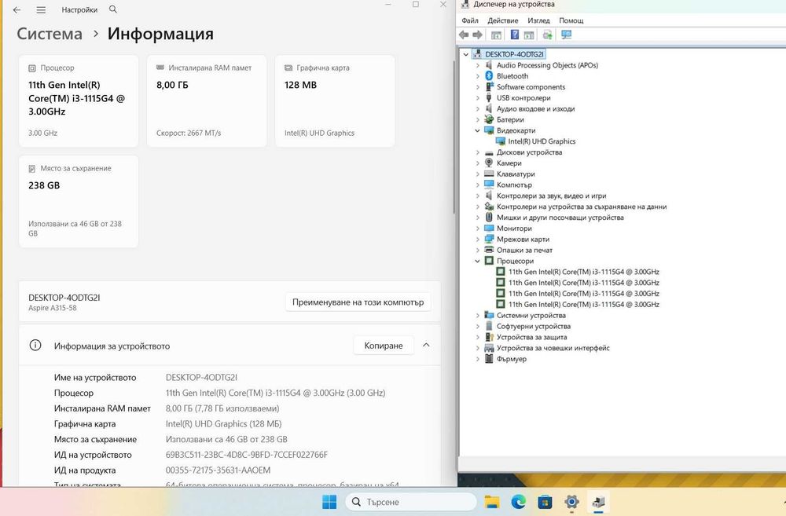Collapse the Процесори node
The image size is (786, 516).
pyautogui.click(x=478, y=261)
